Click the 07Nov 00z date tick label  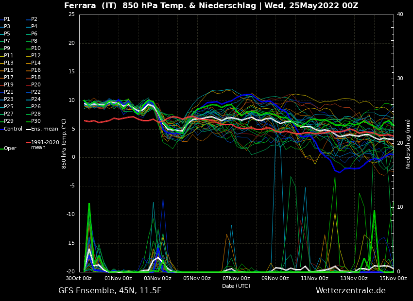coord(236,278)
